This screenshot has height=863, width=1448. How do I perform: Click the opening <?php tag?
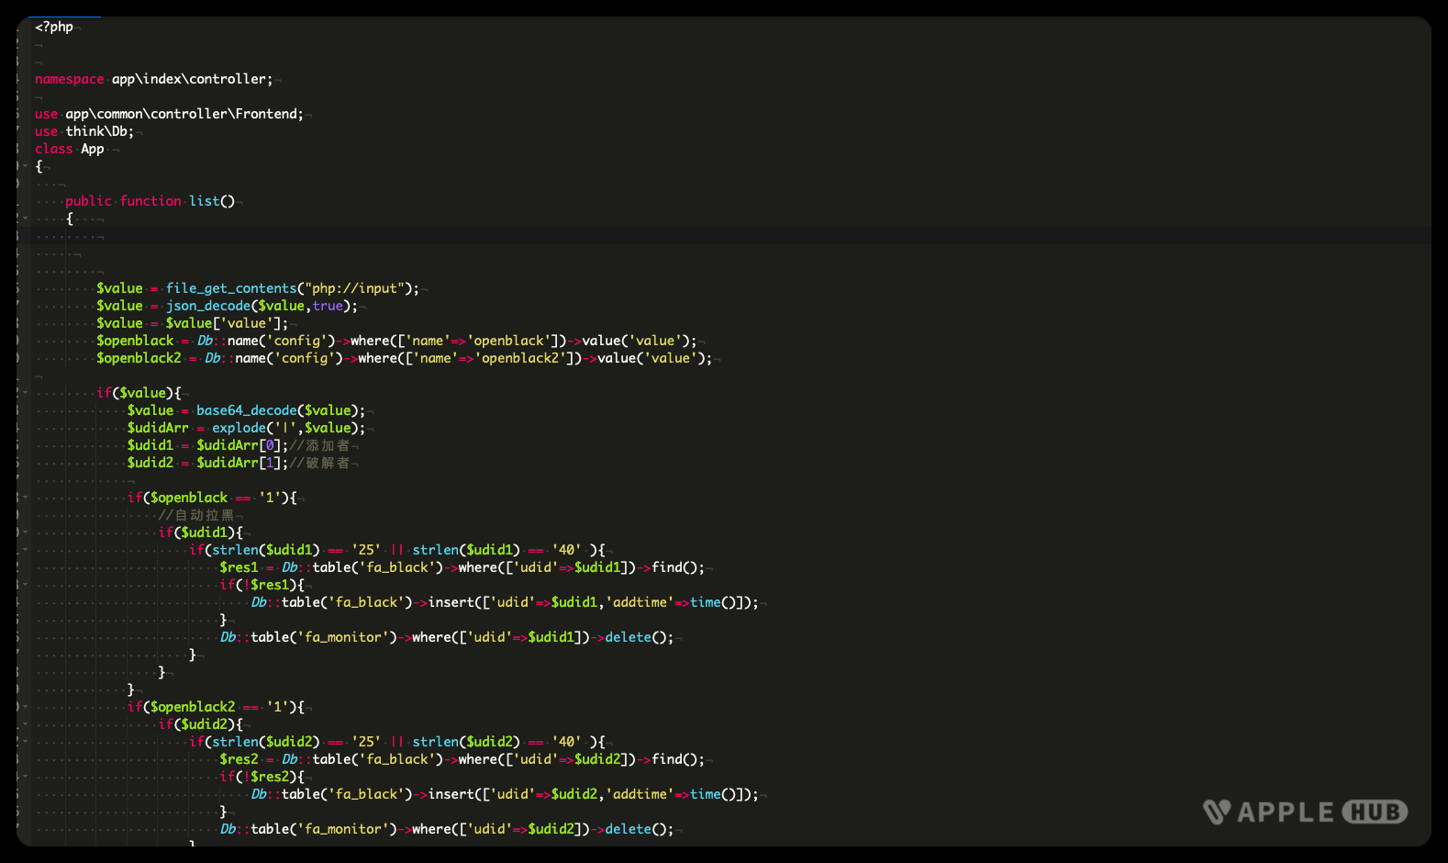[53, 27]
